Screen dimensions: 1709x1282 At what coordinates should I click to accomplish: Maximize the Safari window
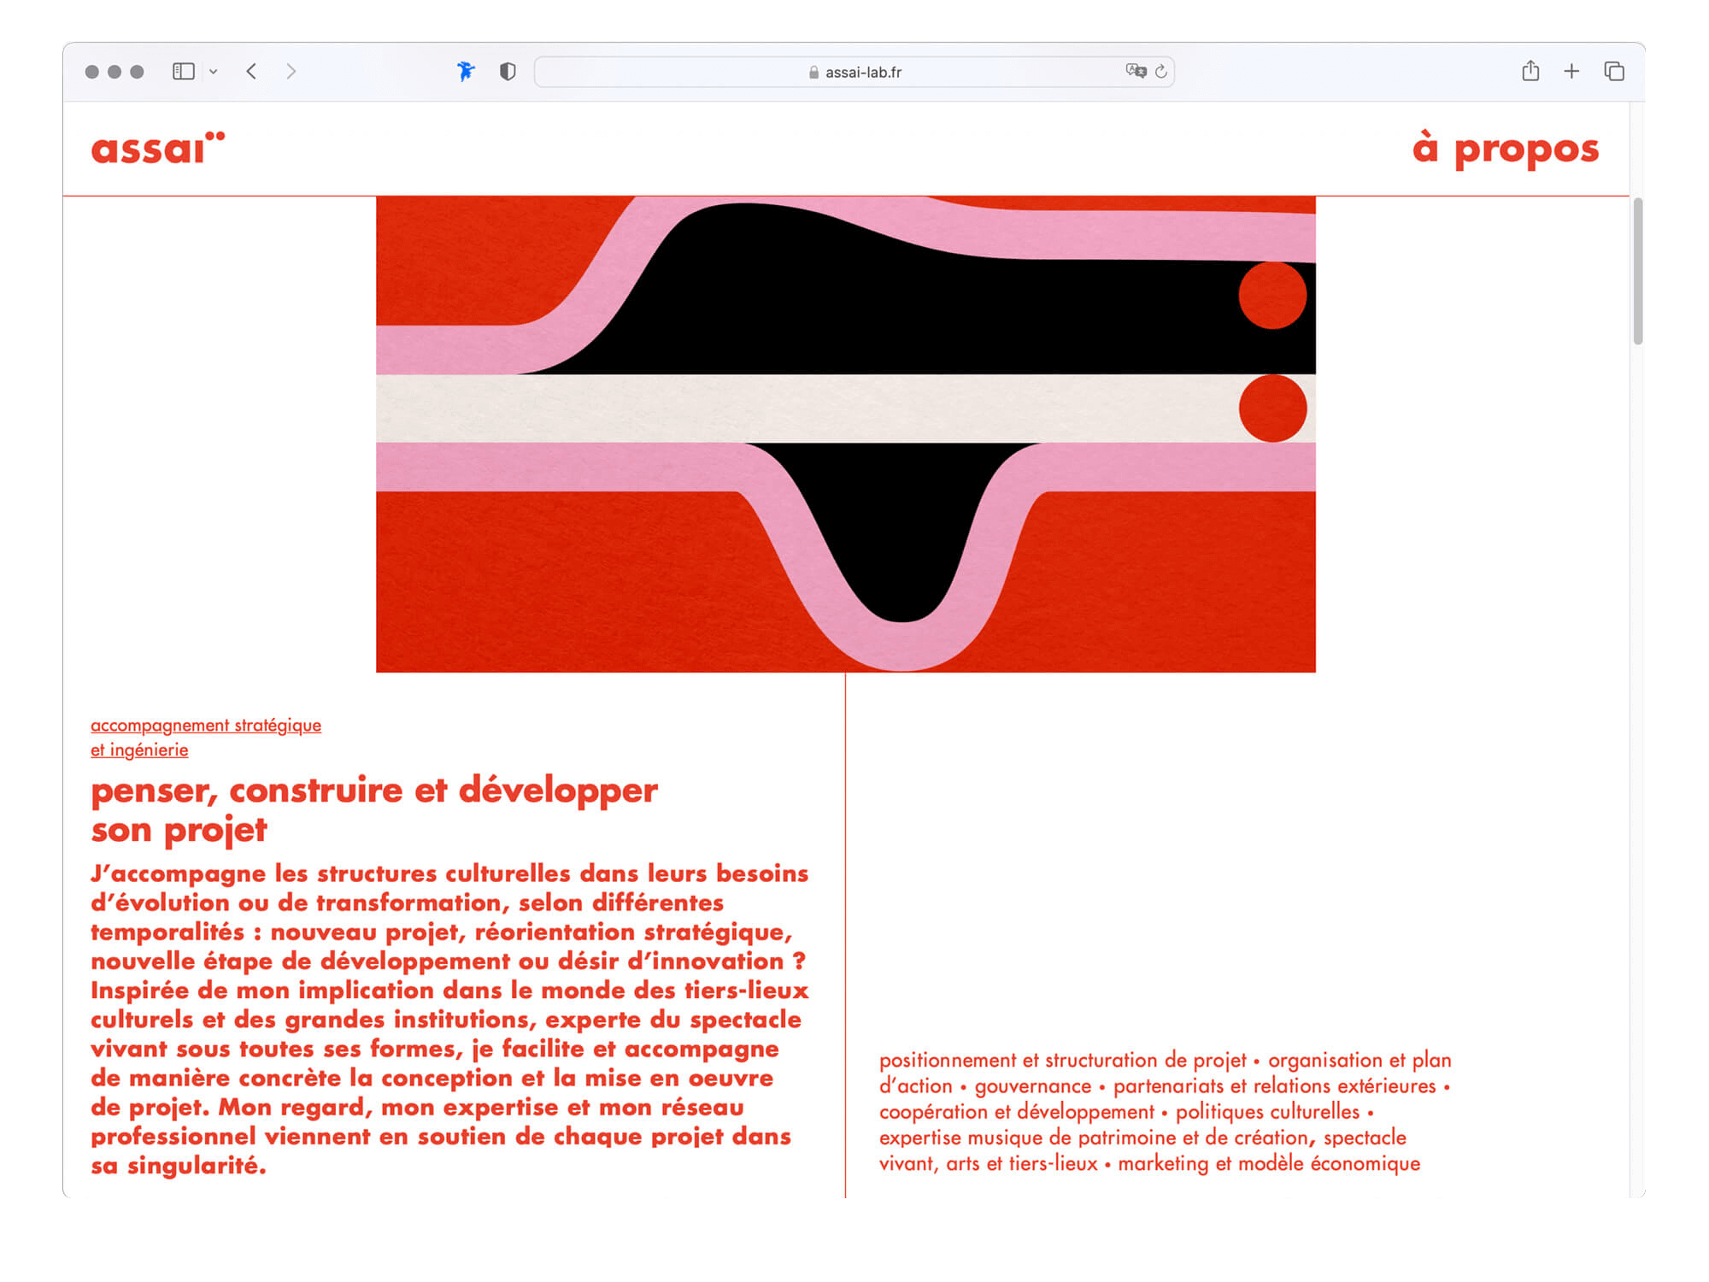click(x=137, y=72)
